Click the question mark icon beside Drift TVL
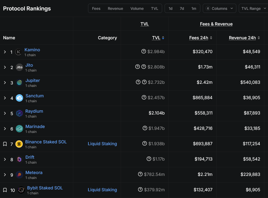The image size is (268, 198). (x=149, y=159)
